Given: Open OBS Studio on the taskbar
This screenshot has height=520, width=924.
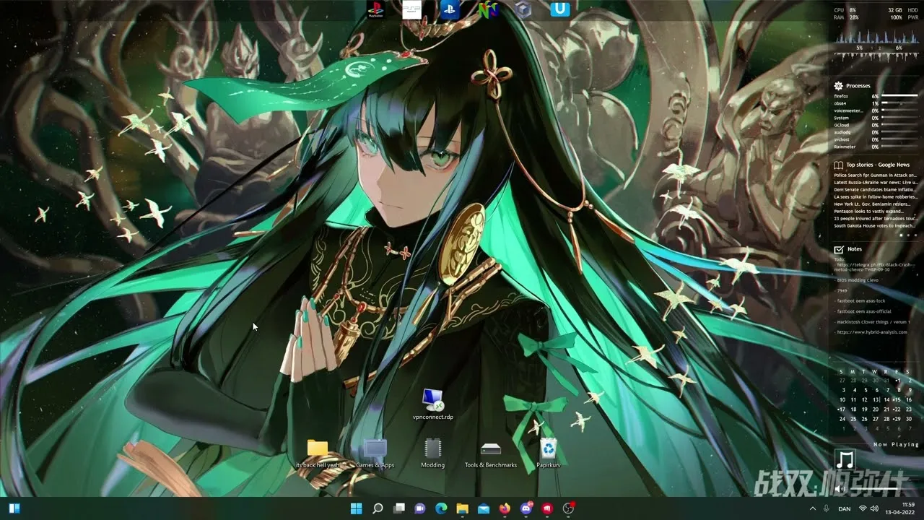Looking at the screenshot, I should [x=569, y=508].
